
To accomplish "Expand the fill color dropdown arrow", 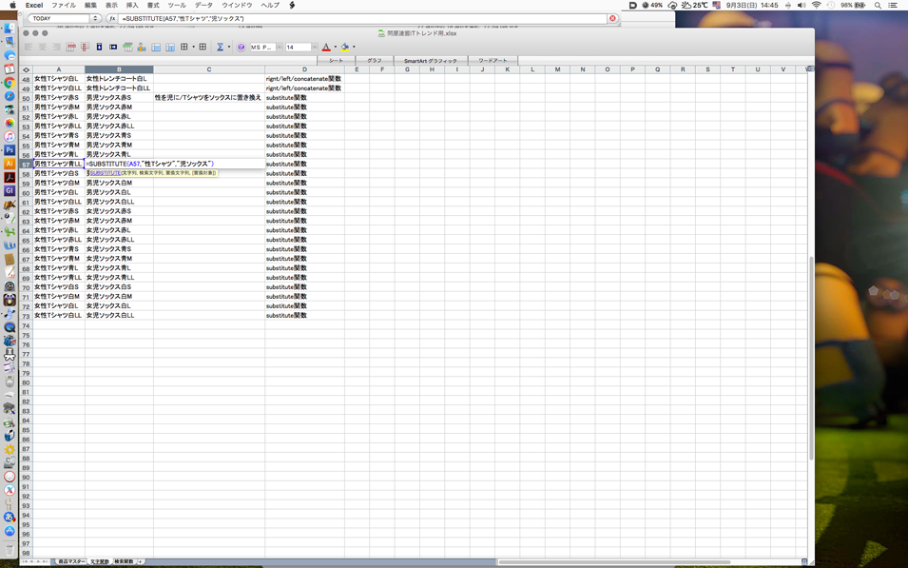I will pos(354,47).
